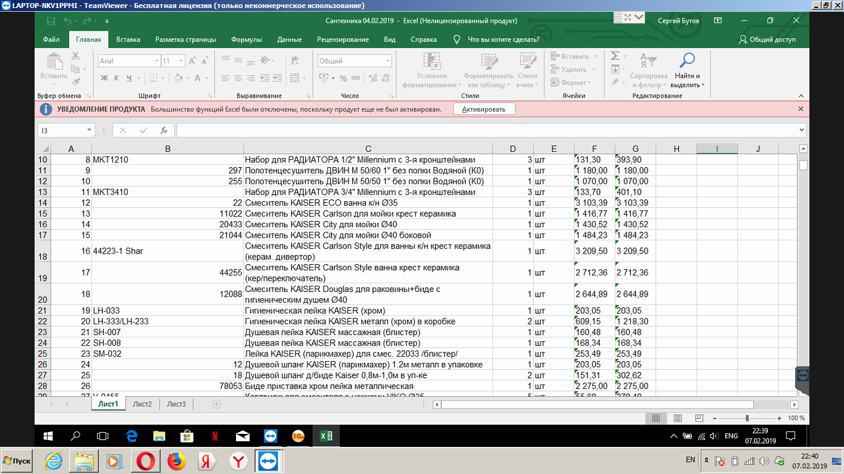Click Общий доступ share button
844x474 pixels.
coord(767,39)
